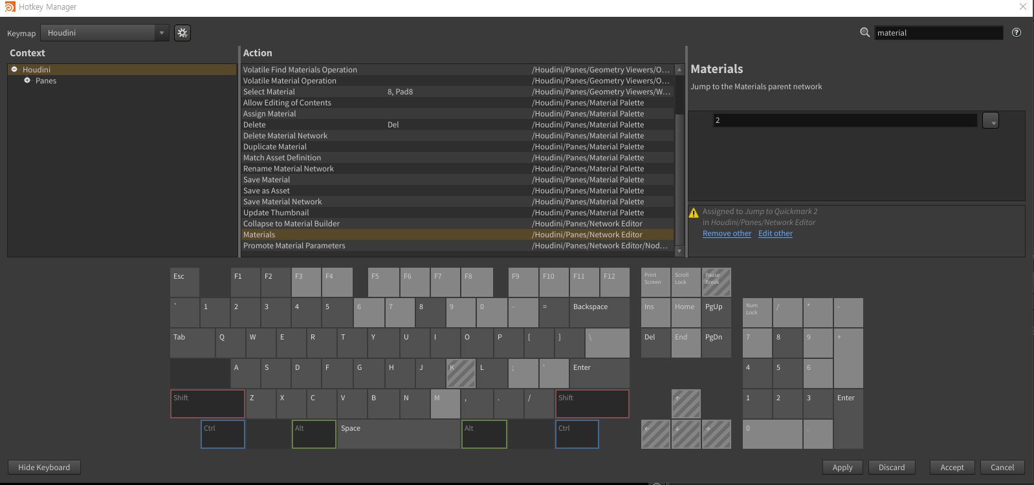The width and height of the screenshot is (1034, 485).
Task: Open the keymap settings gear icon
Action: [182, 33]
